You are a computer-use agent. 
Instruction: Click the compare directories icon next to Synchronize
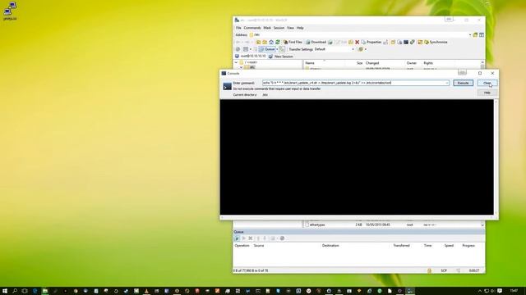click(x=420, y=42)
